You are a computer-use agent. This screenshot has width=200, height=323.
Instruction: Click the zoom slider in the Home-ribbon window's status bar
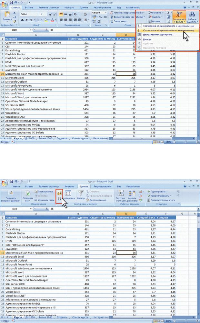tap(185, 142)
